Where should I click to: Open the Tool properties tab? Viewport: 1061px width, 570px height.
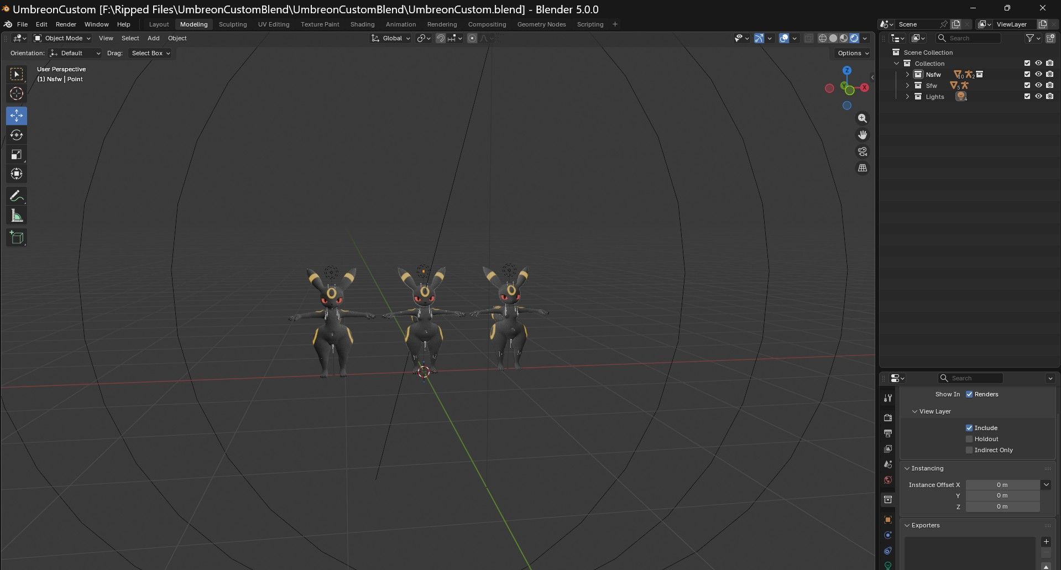coord(888,398)
